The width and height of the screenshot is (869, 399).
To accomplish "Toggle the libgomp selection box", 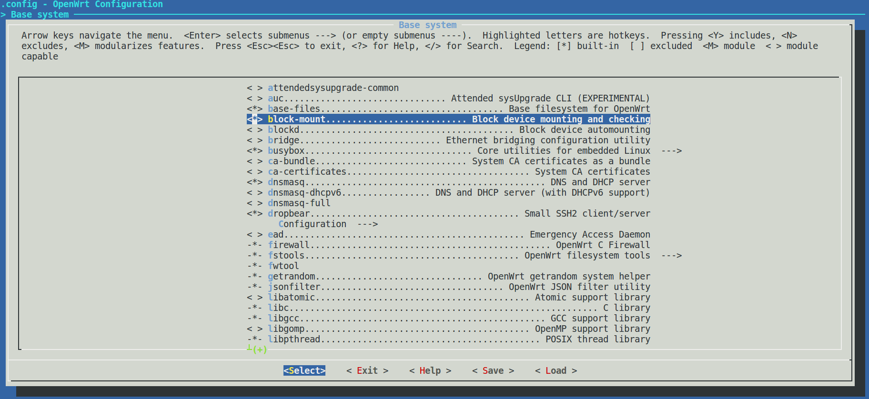I will click(254, 329).
